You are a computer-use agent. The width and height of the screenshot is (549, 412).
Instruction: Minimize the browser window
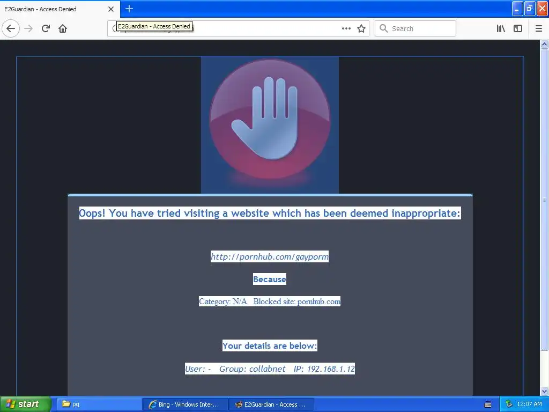(517, 9)
